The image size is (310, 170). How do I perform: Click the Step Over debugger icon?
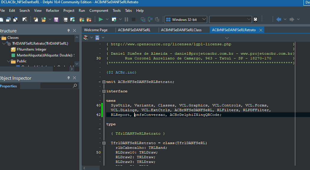[x=150, y=19]
